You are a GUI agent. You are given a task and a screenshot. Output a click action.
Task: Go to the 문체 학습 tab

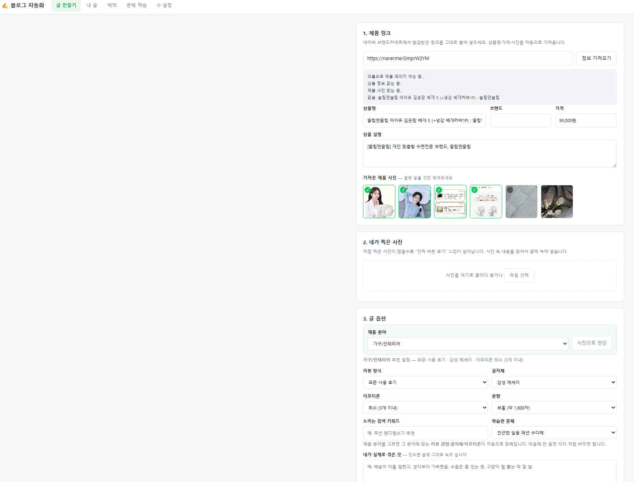coord(137,5)
